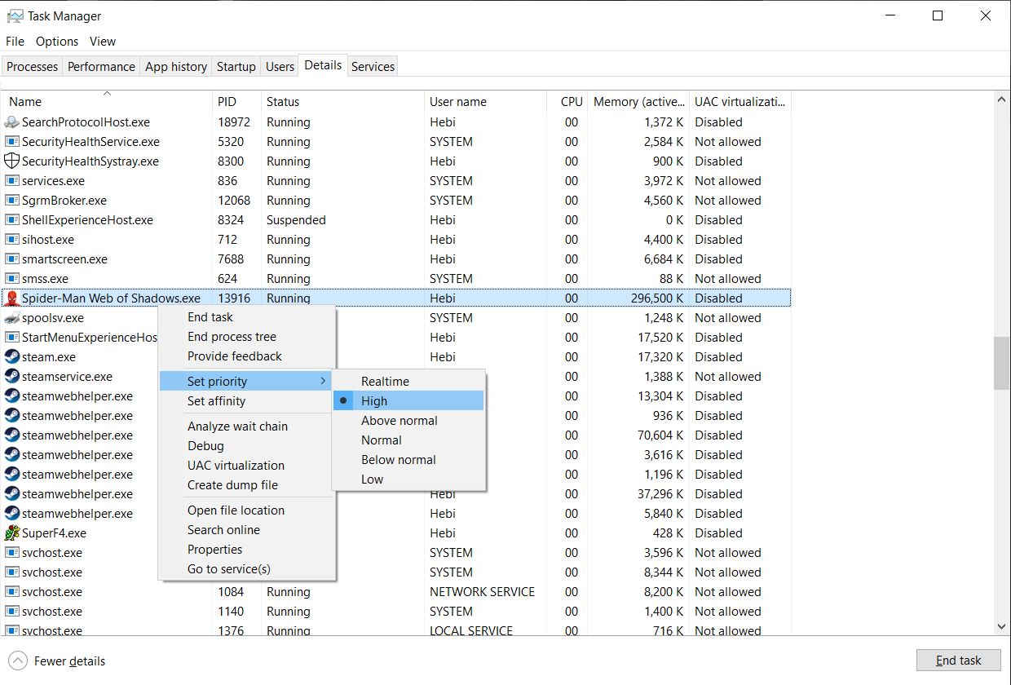Screen dimensions: 1011x685
Task: Click the steam.exe process icon
Action: [x=12, y=357]
